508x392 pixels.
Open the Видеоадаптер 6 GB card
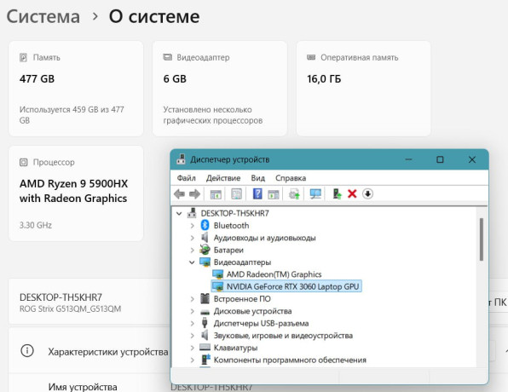(220, 89)
